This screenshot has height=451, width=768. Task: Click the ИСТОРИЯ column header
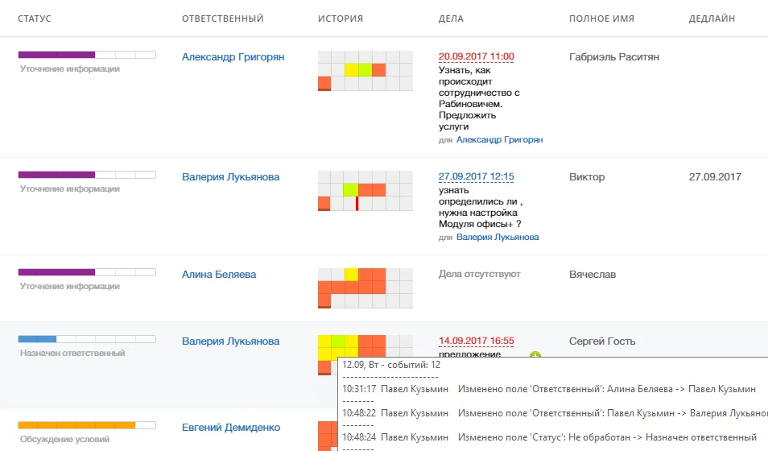[340, 19]
